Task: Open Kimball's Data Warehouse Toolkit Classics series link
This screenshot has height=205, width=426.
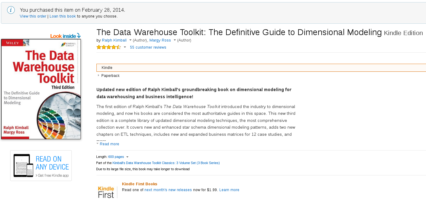Action: pos(166,163)
